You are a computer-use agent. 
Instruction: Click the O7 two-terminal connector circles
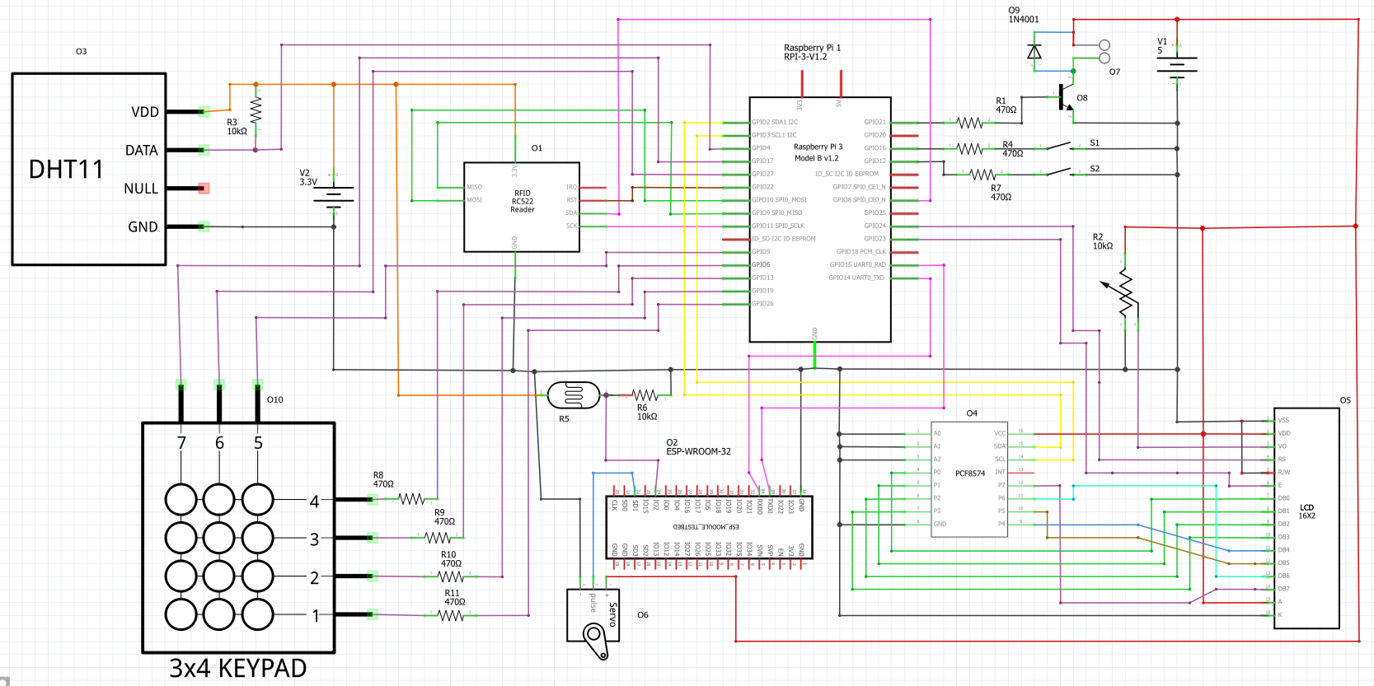1104,51
